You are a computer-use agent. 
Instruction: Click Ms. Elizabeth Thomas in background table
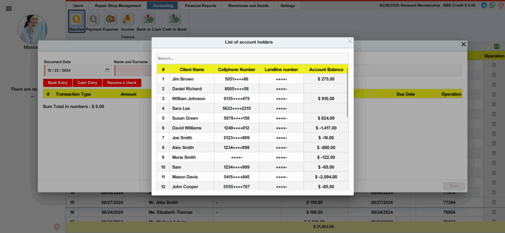click(170, 212)
